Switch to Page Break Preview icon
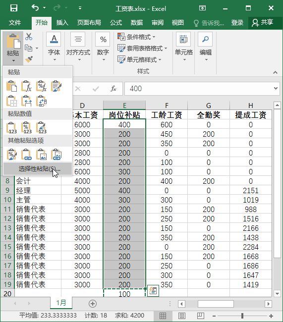 tap(200, 316)
